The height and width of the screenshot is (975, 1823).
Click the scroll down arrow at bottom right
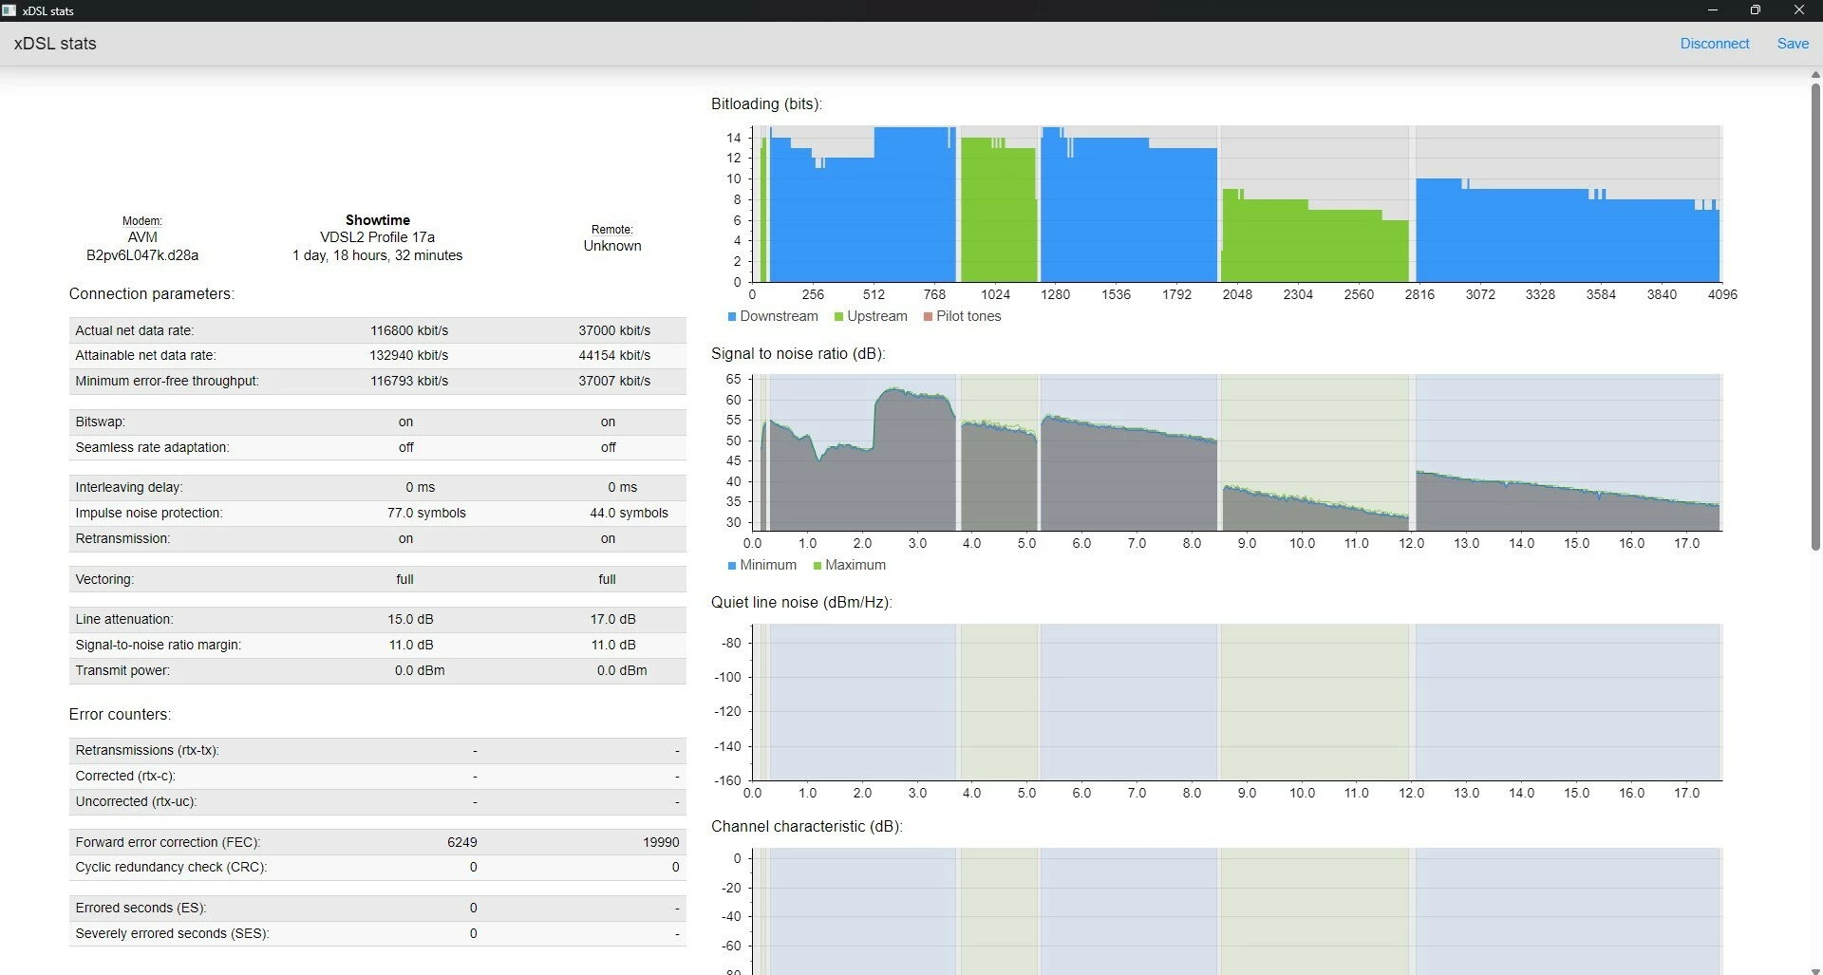(1815, 968)
